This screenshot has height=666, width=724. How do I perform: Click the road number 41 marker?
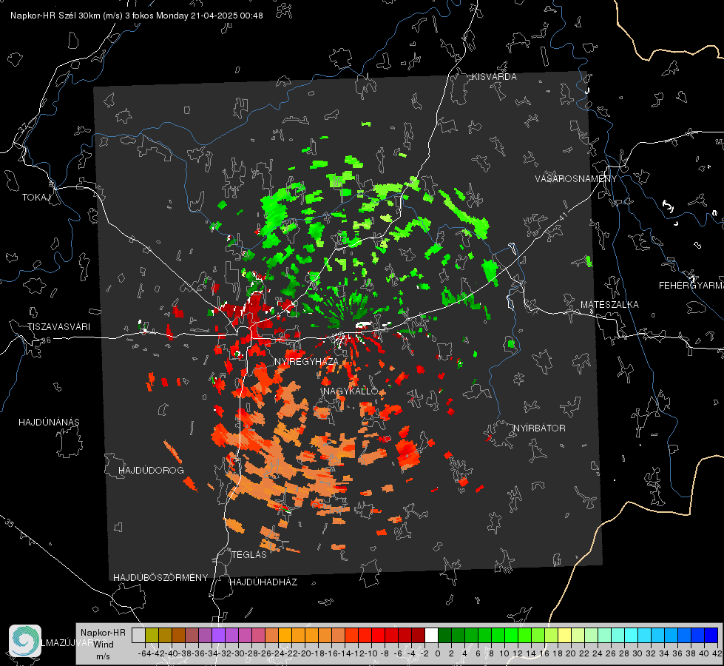(563, 217)
